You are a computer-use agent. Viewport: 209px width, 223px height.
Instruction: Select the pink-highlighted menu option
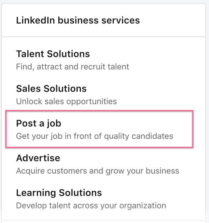99,129
